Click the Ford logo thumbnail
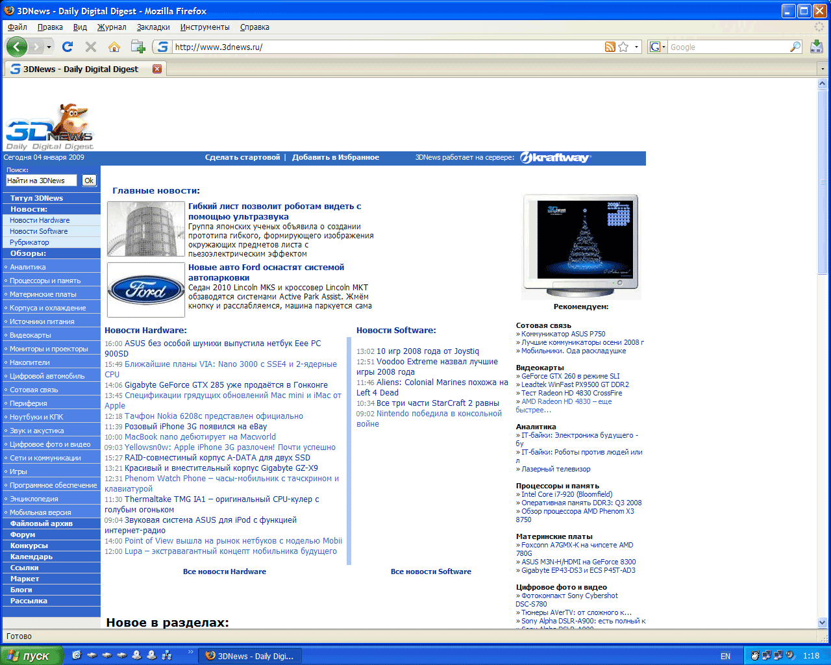831x665 pixels. coord(146,290)
